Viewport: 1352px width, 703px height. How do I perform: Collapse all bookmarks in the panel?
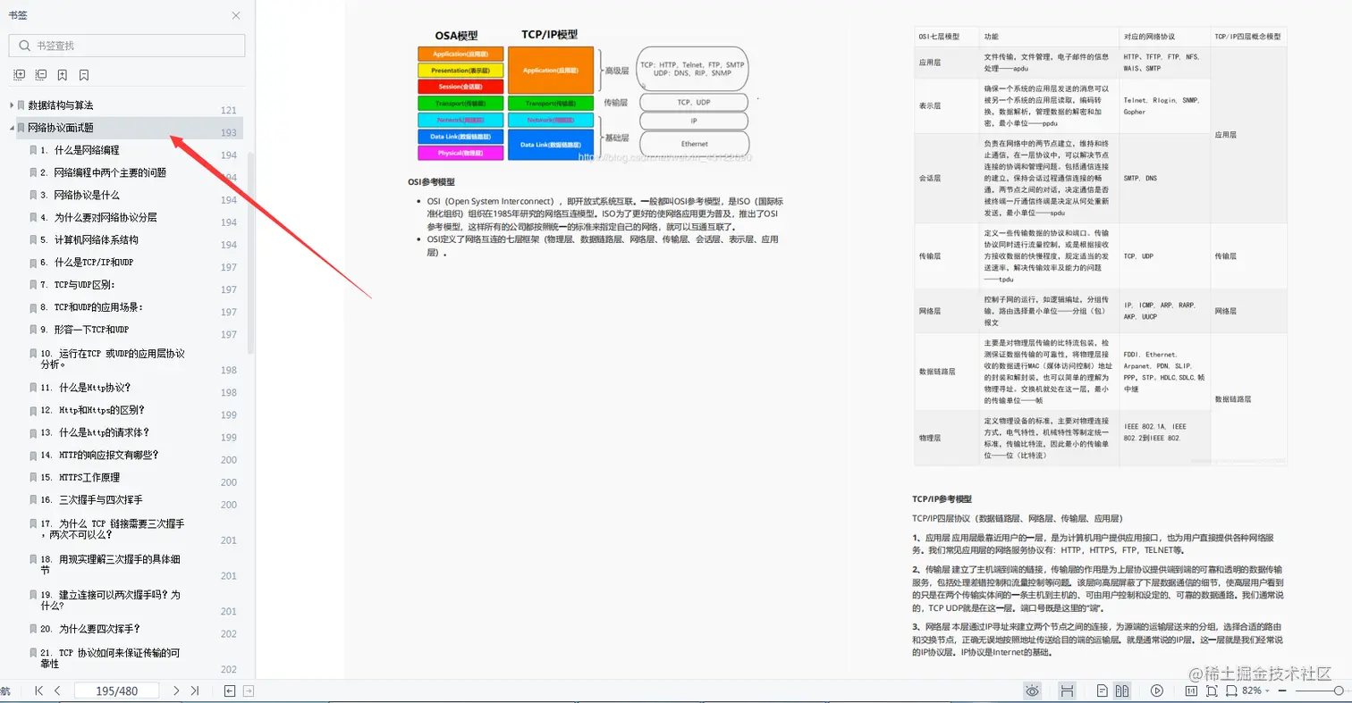(41, 75)
